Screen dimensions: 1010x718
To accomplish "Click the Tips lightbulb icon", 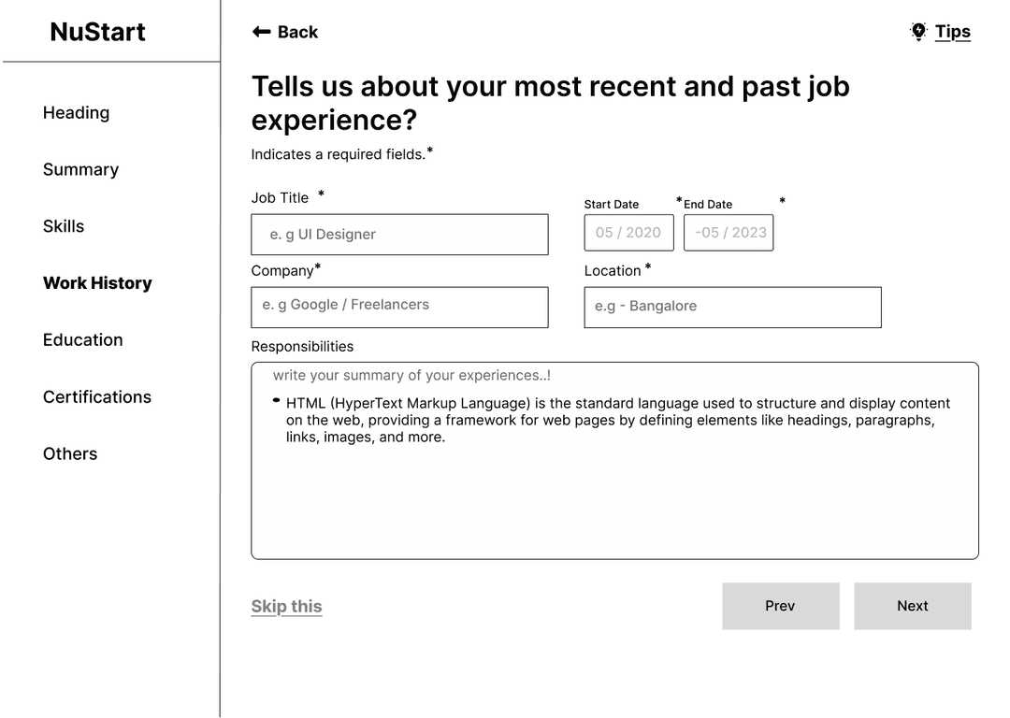I will click(918, 32).
